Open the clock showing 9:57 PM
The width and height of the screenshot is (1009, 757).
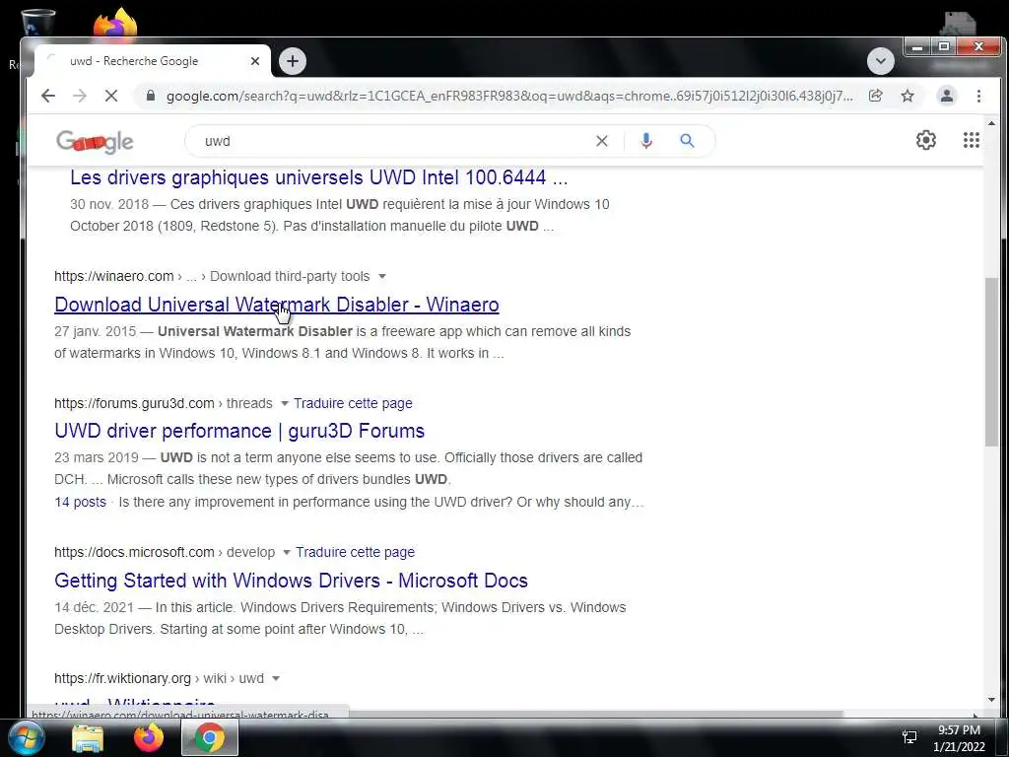pos(959,738)
